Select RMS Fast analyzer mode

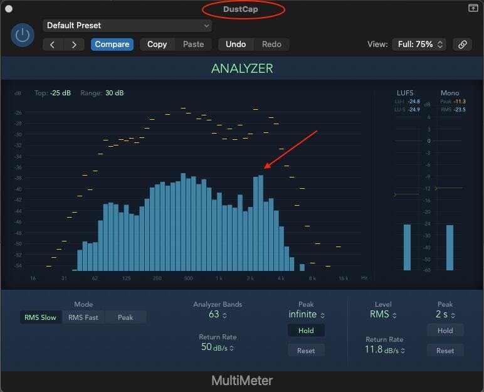83,317
